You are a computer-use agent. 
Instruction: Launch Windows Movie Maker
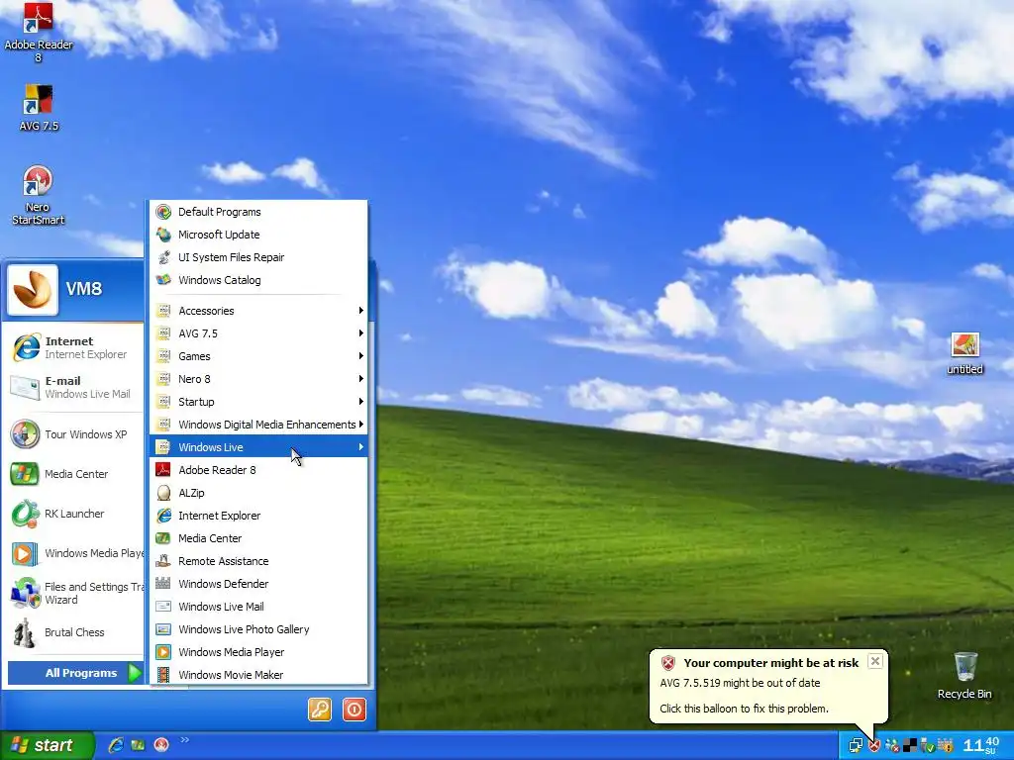coord(258,675)
